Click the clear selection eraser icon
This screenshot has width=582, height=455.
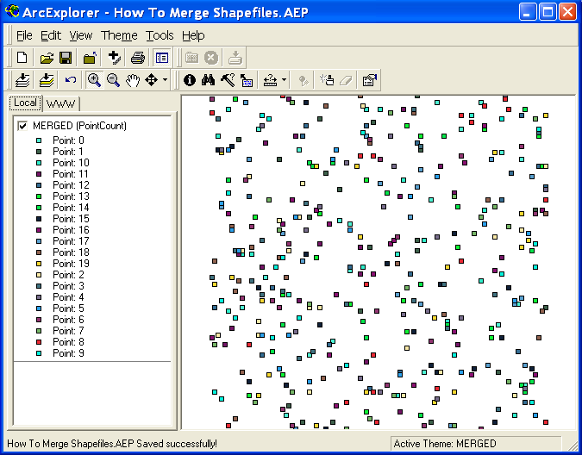346,80
